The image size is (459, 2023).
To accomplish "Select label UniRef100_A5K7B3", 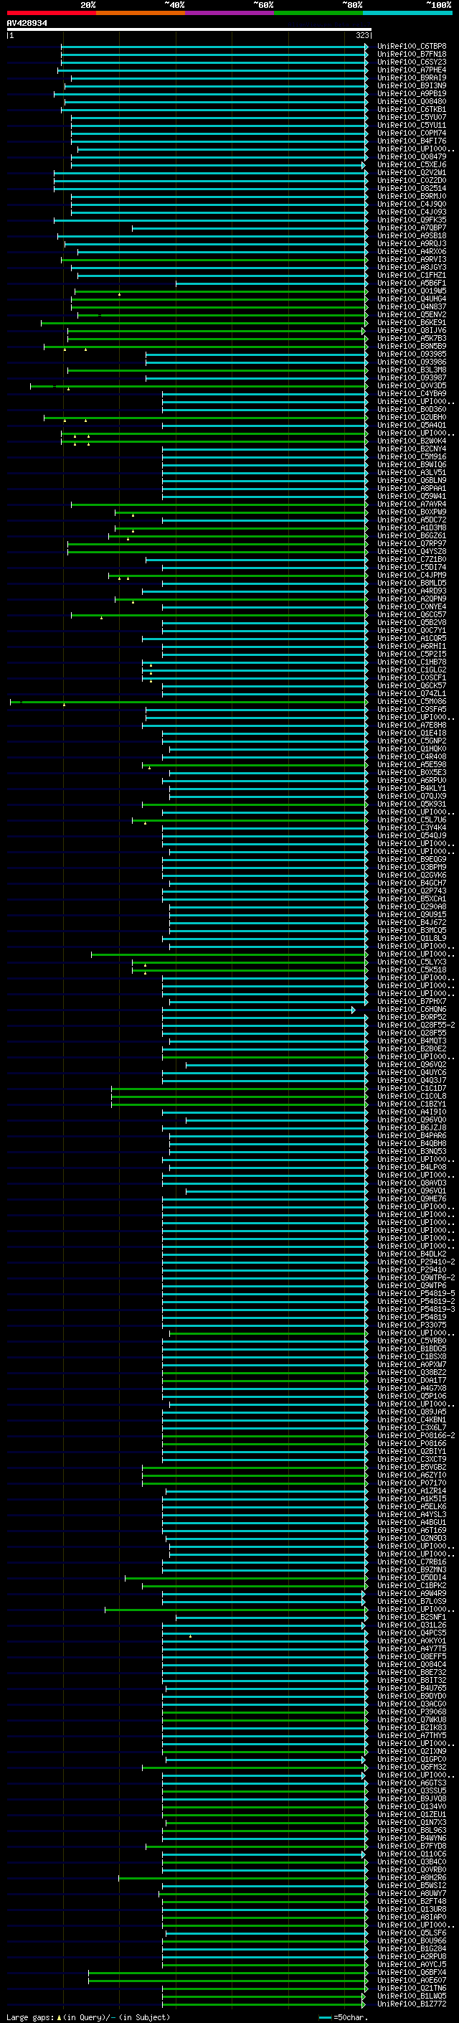I will click(x=412, y=339).
